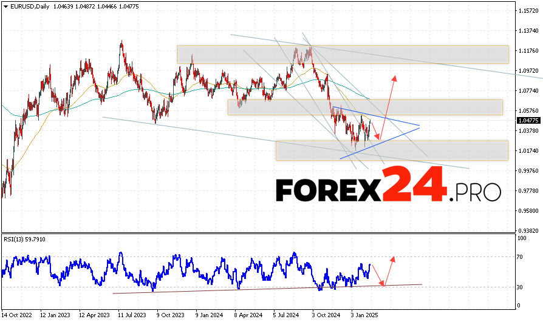The width and height of the screenshot is (543, 322).
Task: Click the 1.11760 price axis label
Action: click(x=528, y=50)
